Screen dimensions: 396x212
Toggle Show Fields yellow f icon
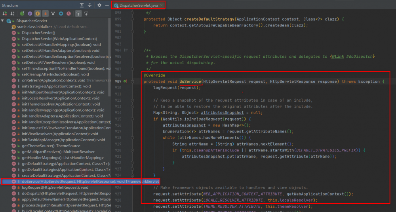point(38,13)
